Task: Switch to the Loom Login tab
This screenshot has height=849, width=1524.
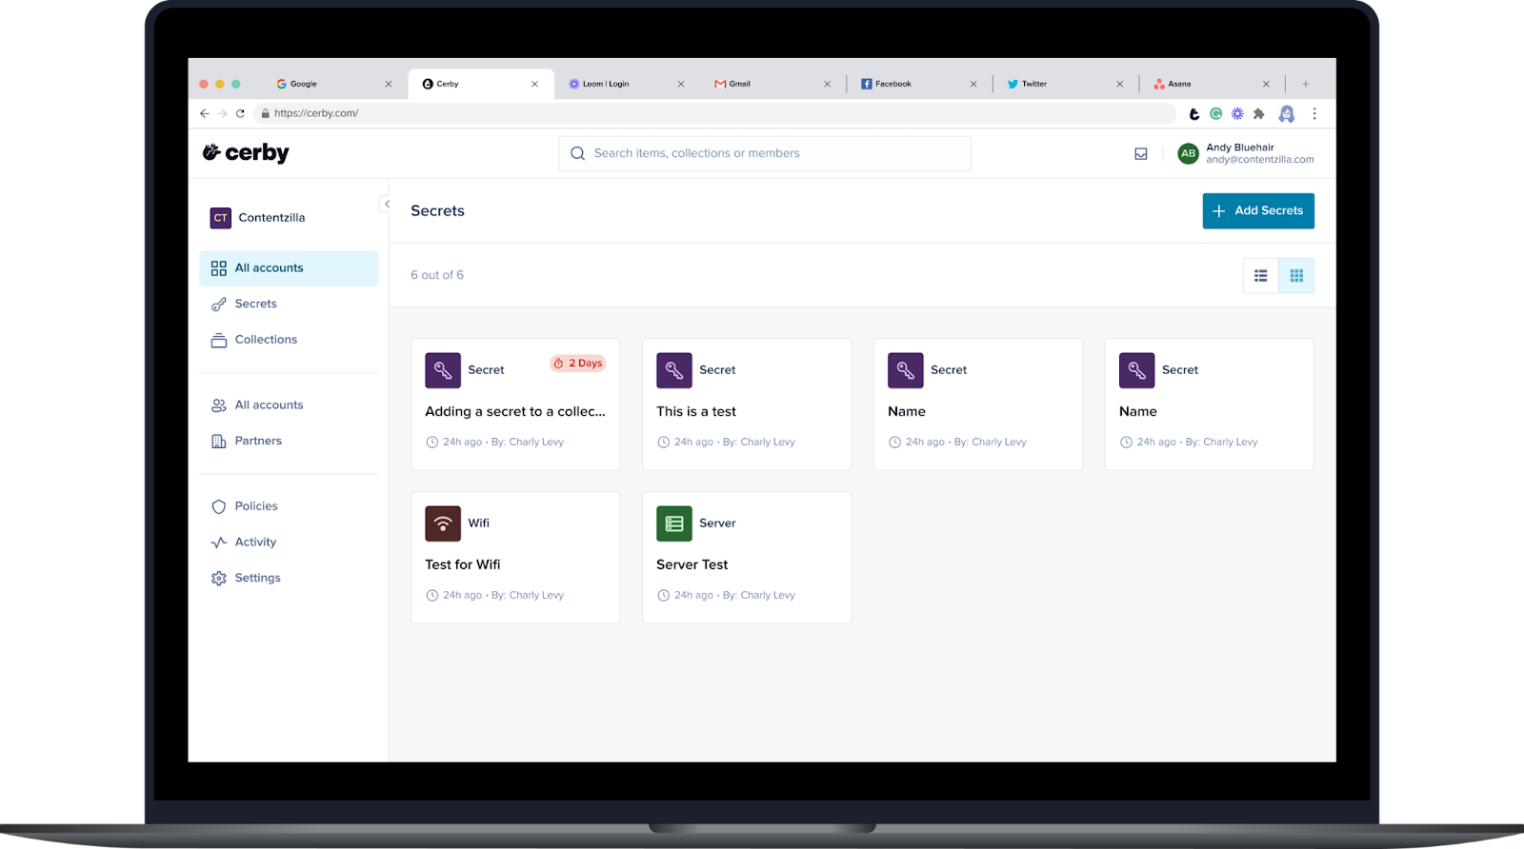Action: tap(627, 84)
